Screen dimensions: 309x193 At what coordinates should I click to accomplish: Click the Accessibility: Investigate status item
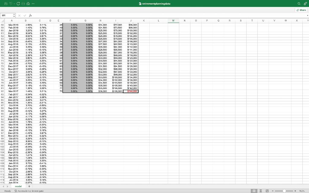pyautogui.click(x=29, y=191)
